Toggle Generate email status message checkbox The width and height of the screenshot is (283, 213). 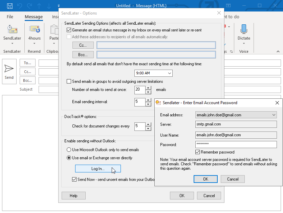[x=69, y=30]
